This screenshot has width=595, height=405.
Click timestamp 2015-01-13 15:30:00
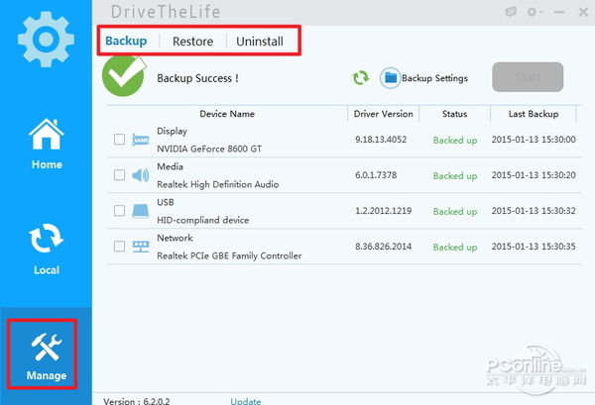click(534, 140)
